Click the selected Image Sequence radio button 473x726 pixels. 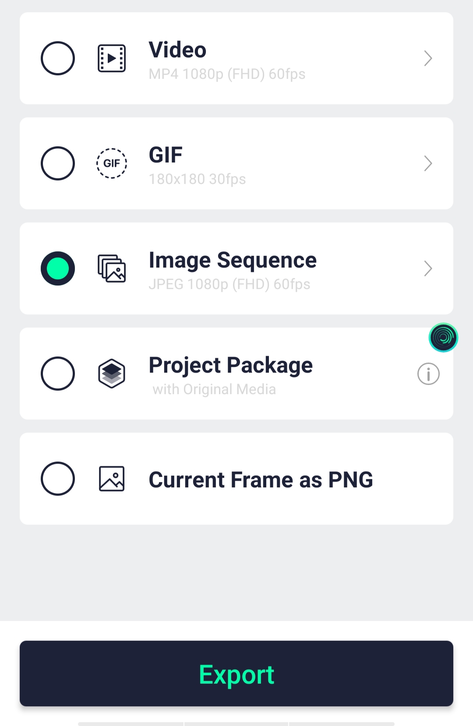(x=58, y=268)
